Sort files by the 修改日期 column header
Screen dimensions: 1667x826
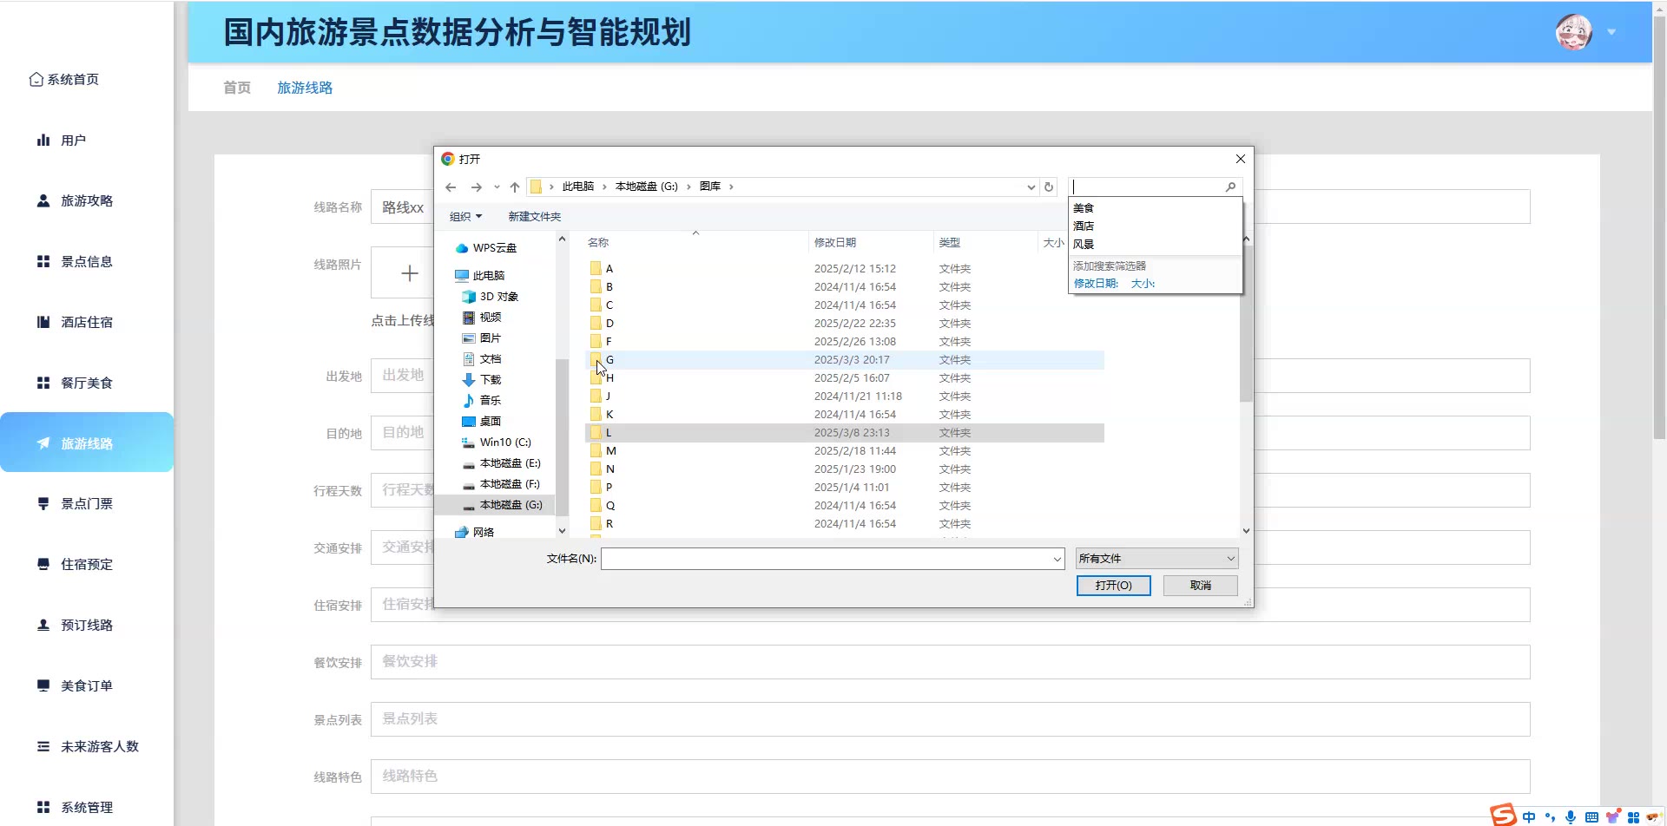(x=835, y=243)
